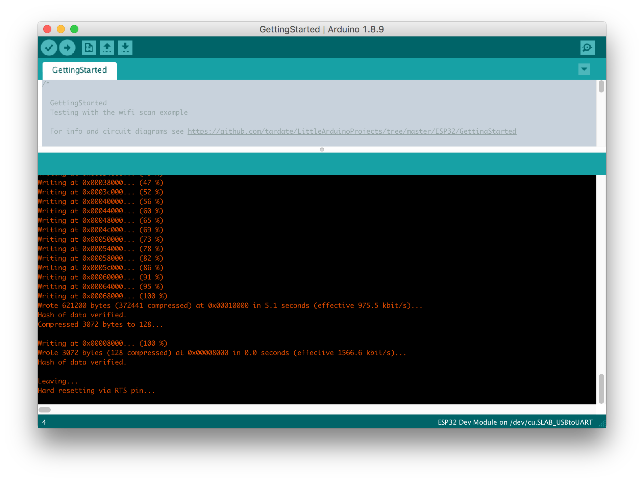Image resolution: width=644 pixels, height=482 pixels.
Task: Click the horizontal scrollbar below the console
Action: point(44,409)
